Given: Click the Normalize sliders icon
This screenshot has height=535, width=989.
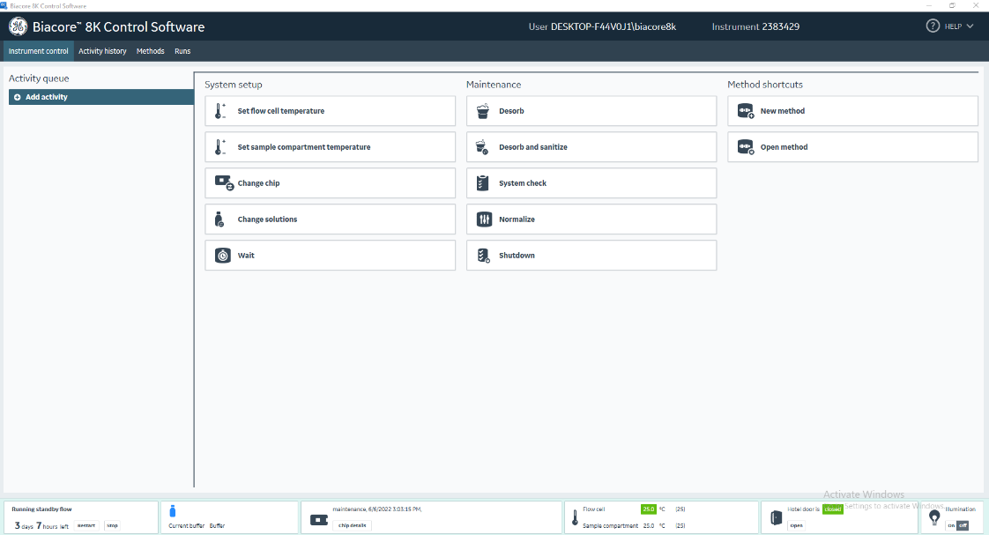Looking at the screenshot, I should (484, 219).
